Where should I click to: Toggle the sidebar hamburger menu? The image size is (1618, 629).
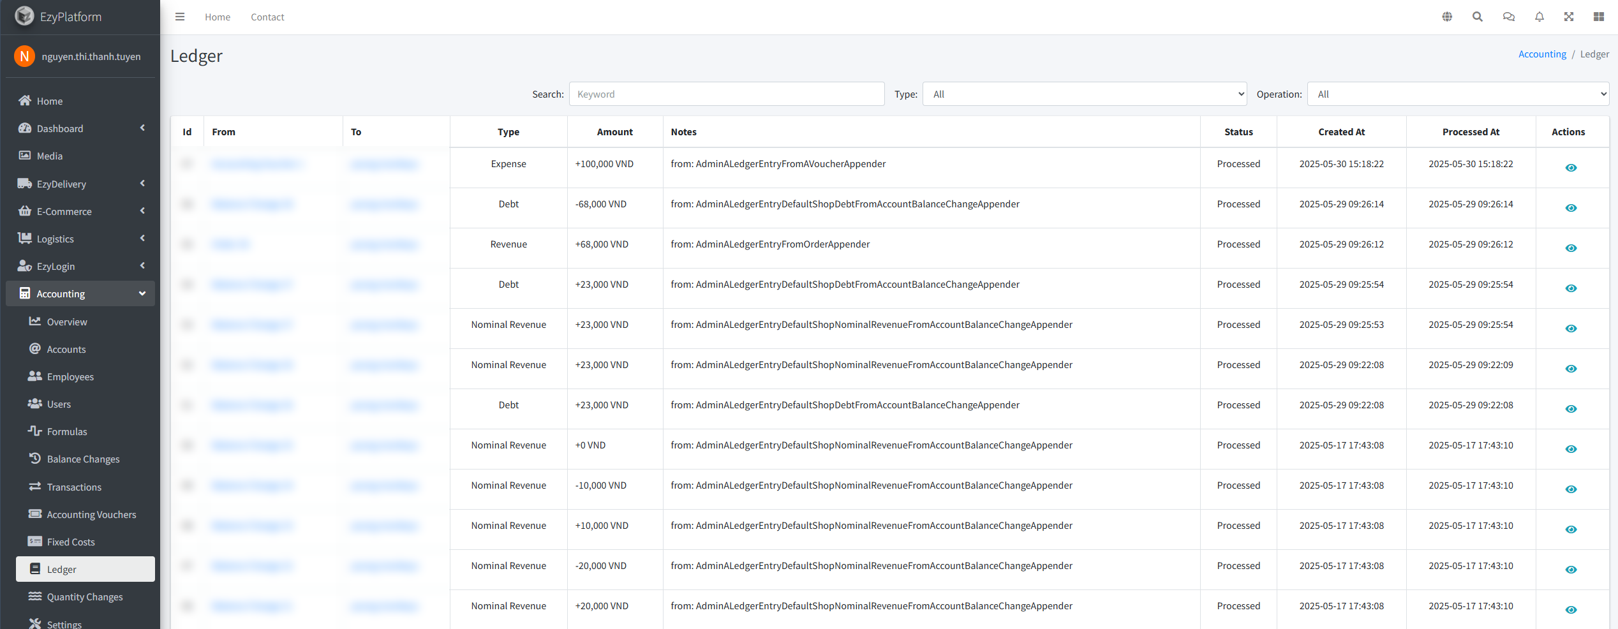click(180, 17)
